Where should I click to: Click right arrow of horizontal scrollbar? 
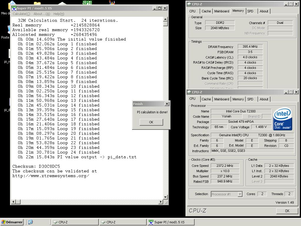(x=161, y=202)
